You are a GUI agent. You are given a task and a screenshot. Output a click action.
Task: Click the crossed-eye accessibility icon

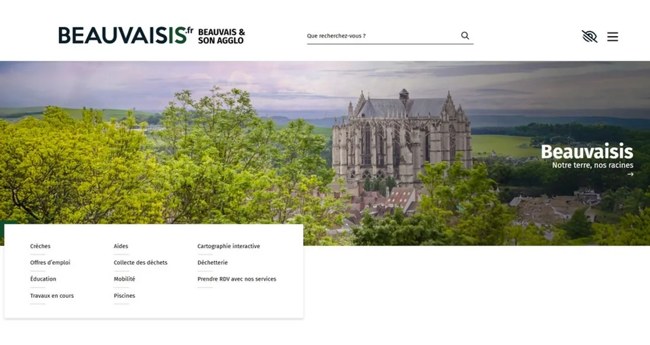588,37
